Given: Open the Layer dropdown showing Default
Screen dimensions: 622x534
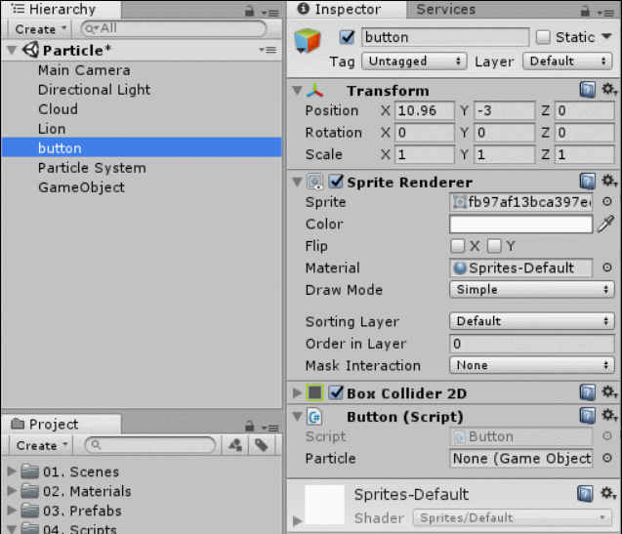Looking at the screenshot, I should click(x=567, y=62).
